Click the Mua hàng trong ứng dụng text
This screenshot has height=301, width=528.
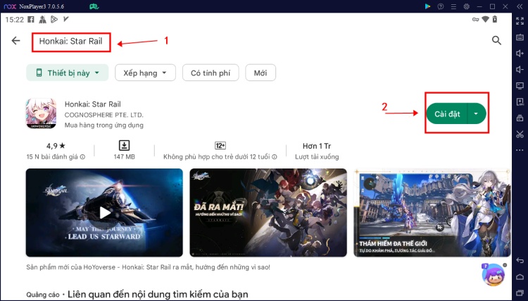pyautogui.click(x=103, y=125)
